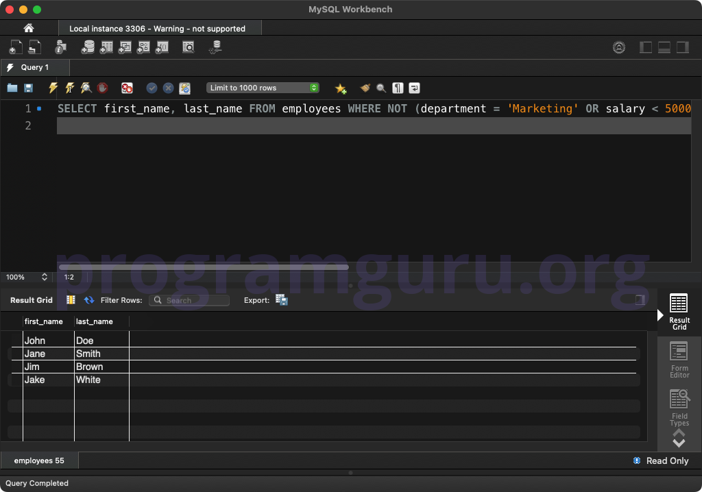Refresh the result grid data

pos(89,300)
